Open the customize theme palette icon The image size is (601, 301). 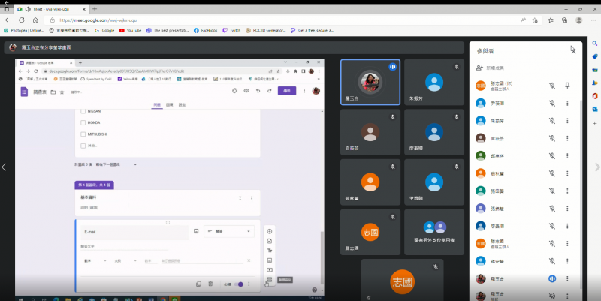point(235,91)
